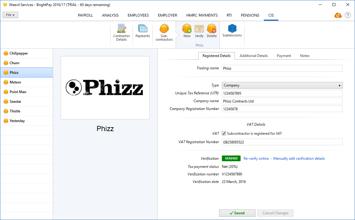Click hard hat icon beside Phizz in list
This screenshot has height=220, width=355.
point(6,73)
